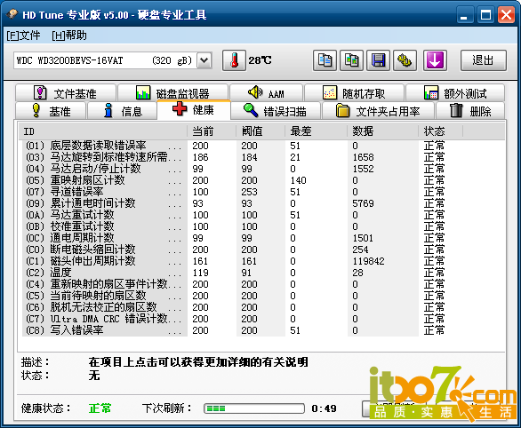The height and width of the screenshot is (428, 521).
Task: Click the 数据 column header
Action: coord(383,131)
